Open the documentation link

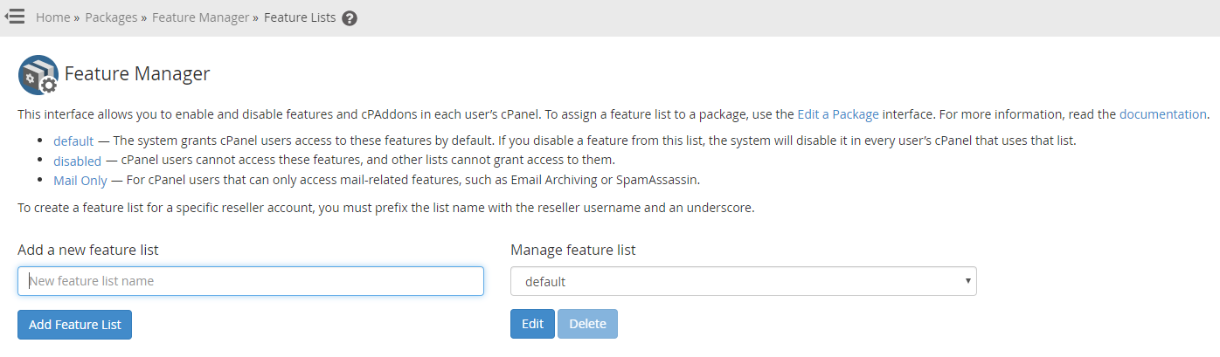[1163, 113]
